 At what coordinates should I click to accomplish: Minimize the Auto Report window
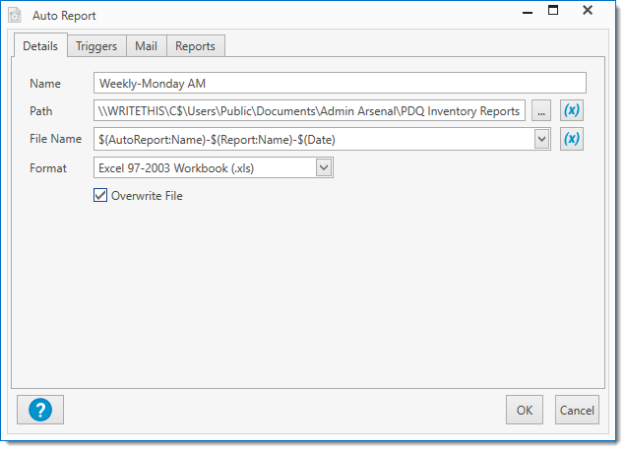pos(519,12)
